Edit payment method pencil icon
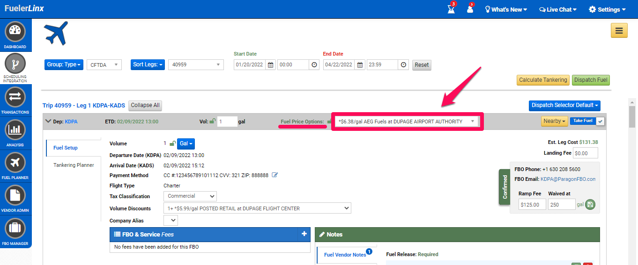This screenshot has width=638, height=265. 275,175
